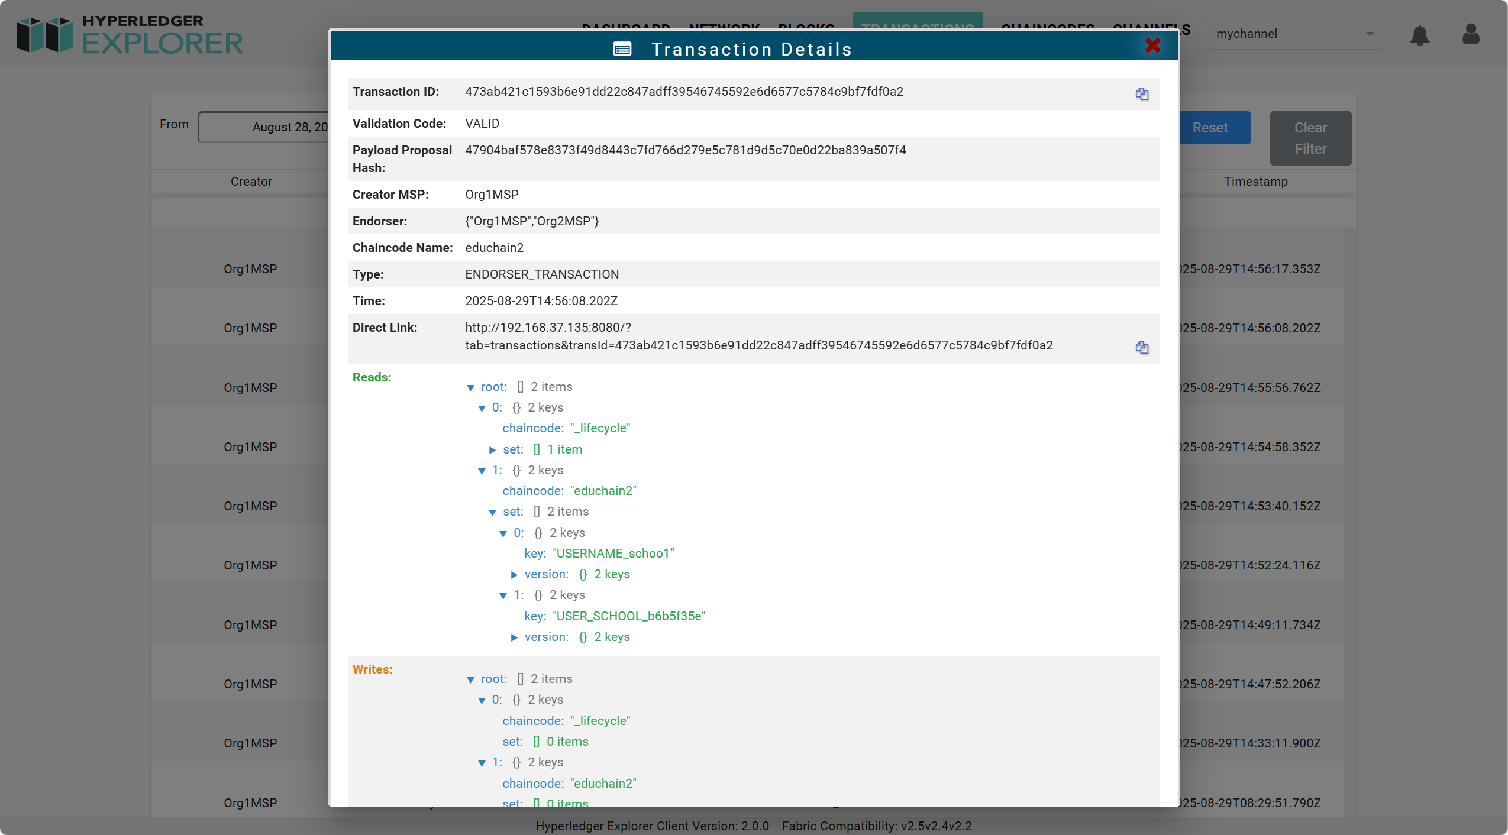1508x835 pixels.
Task: Click the ENDORSER_TRANSACTION type value
Action: [542, 274]
